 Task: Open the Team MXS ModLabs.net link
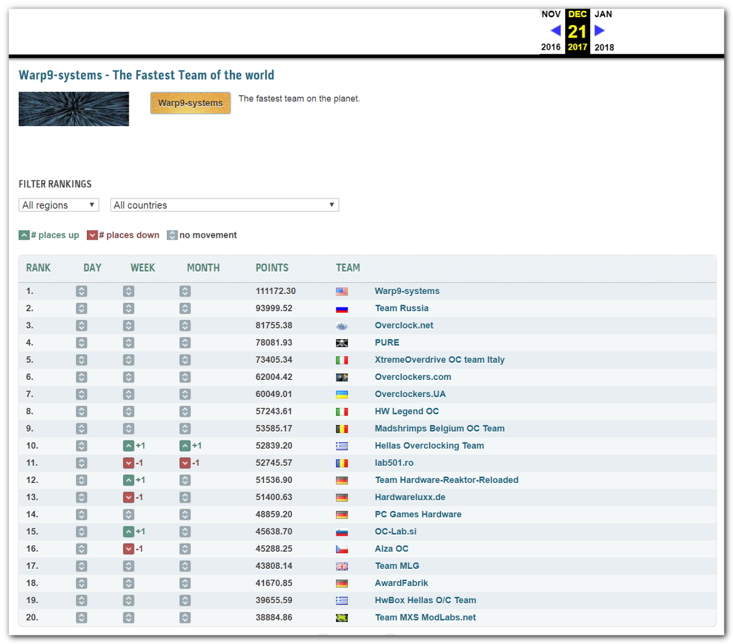426,617
